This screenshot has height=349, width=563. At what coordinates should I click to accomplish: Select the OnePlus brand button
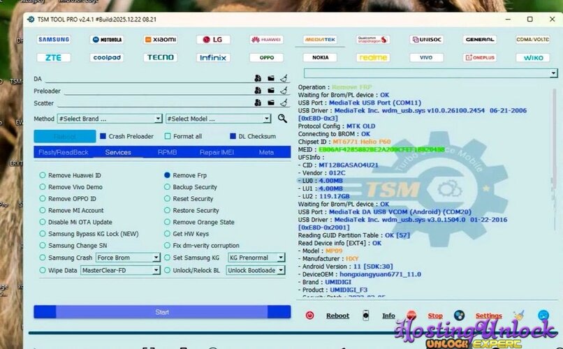click(x=480, y=57)
